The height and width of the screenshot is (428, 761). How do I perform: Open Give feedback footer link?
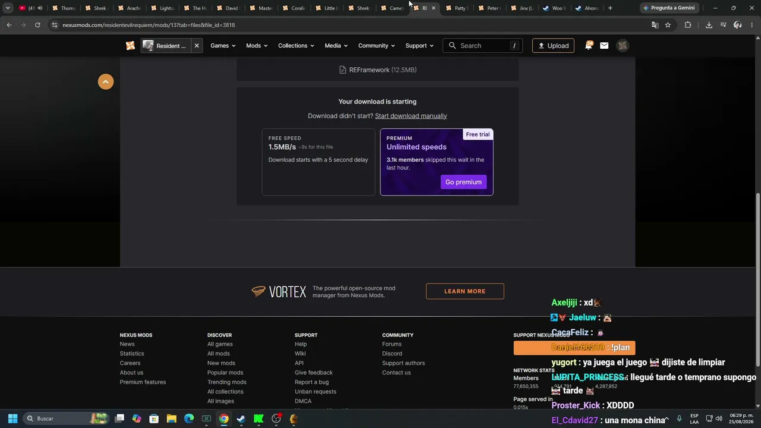tap(314, 373)
